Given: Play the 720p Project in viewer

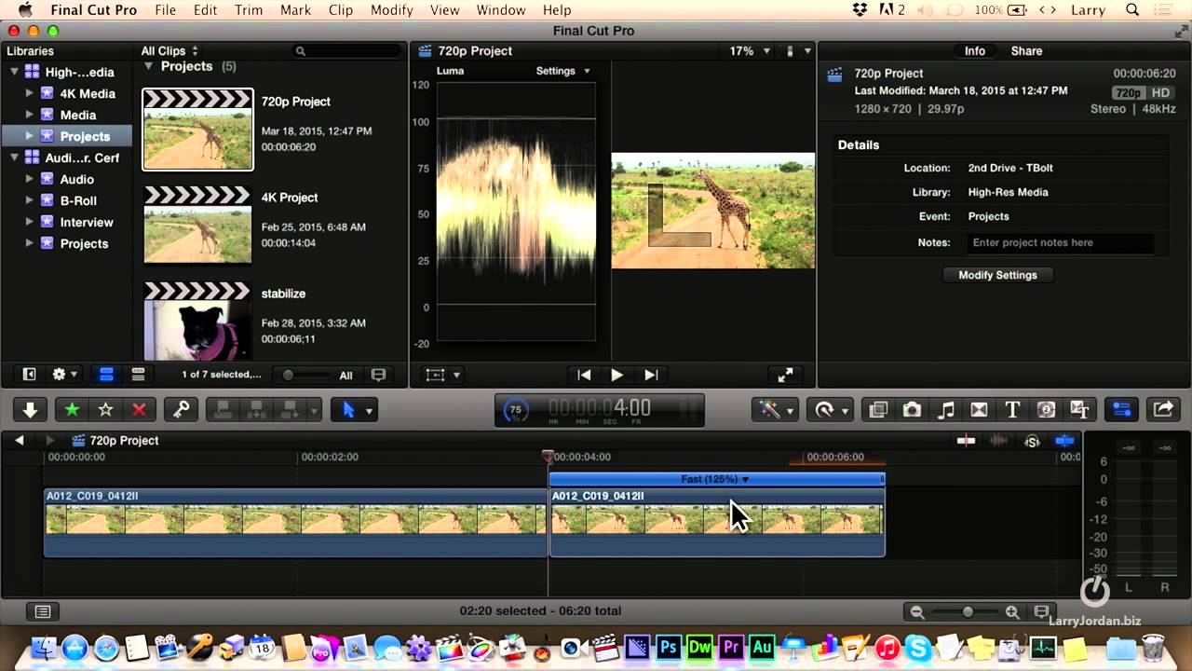Looking at the screenshot, I should click(616, 375).
